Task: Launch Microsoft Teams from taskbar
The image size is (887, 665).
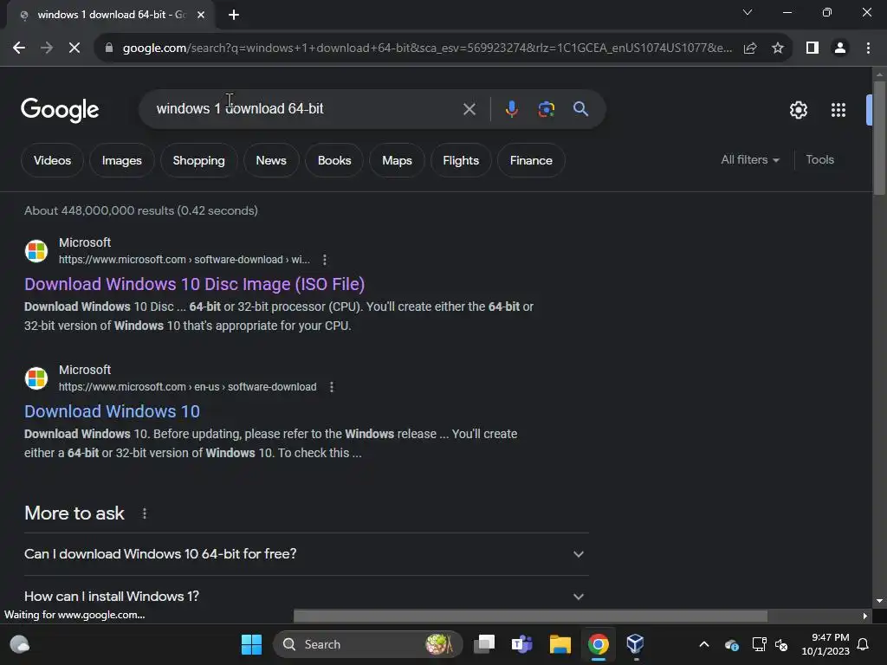Action: 521,644
